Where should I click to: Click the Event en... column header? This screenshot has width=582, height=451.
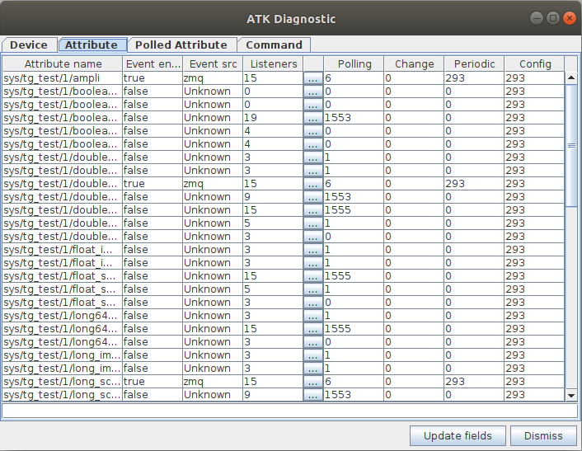(x=153, y=63)
